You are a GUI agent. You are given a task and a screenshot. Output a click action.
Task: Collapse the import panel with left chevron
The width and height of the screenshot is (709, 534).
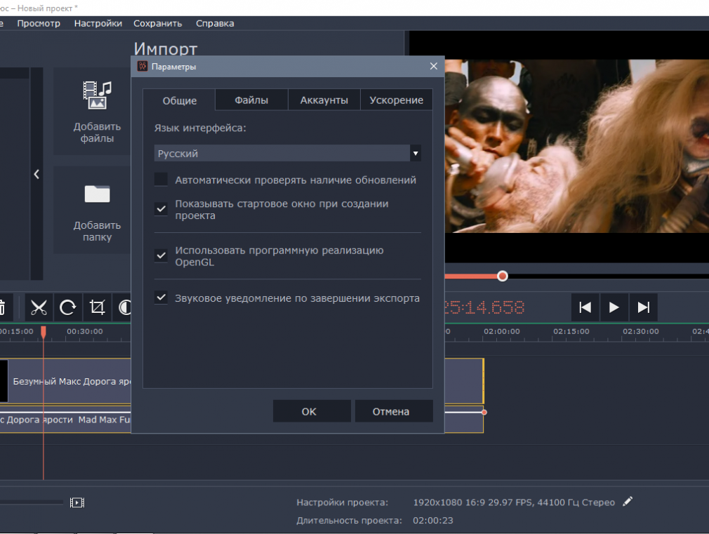37,174
